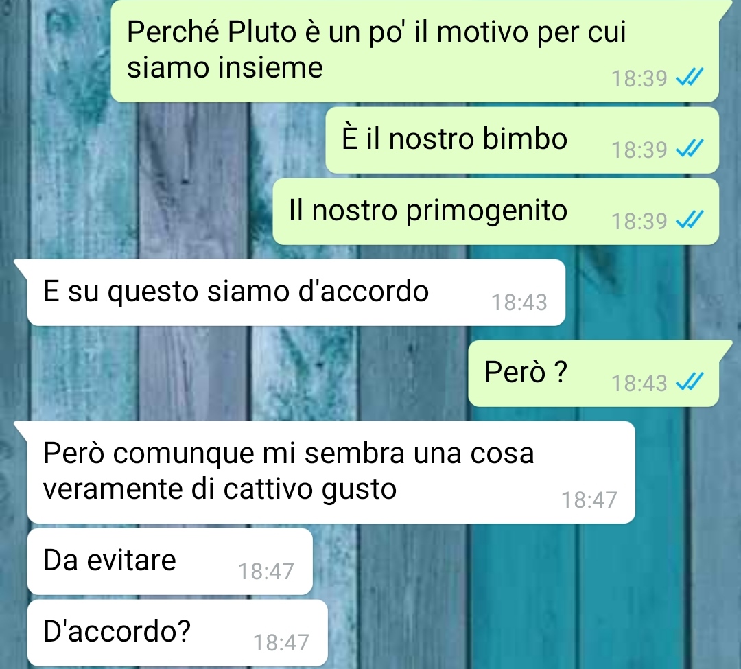Image resolution: width=741 pixels, height=669 pixels.
Task: Click the 18:47 timestamp next to 'Da evitare'
Action: coord(266,571)
